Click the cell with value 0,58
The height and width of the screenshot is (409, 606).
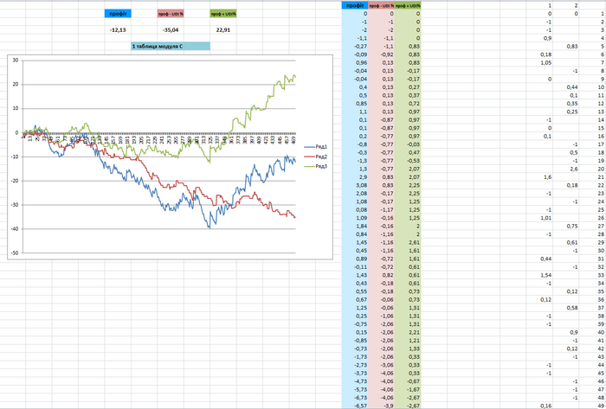point(565,308)
